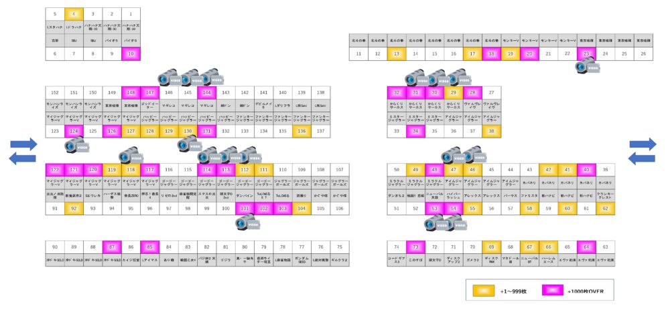Click the camera icon under cell 101
The width and height of the screenshot is (670, 312).
(x=249, y=222)
